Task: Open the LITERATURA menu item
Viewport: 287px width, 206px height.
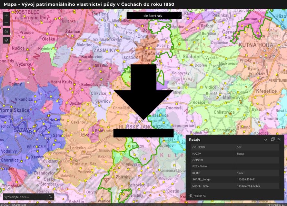Action: pyautogui.click(x=236, y=10)
